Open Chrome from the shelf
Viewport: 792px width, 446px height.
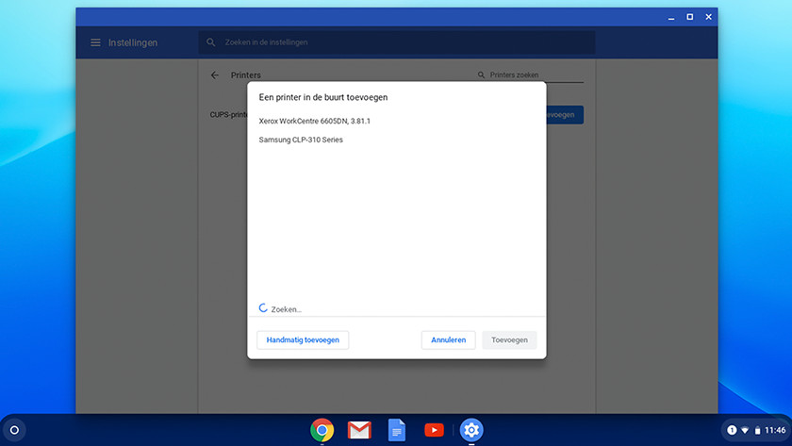pyautogui.click(x=322, y=430)
